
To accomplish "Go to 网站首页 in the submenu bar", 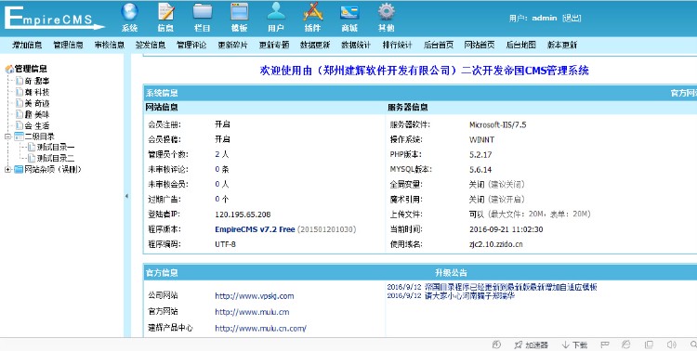I will 480,45.
